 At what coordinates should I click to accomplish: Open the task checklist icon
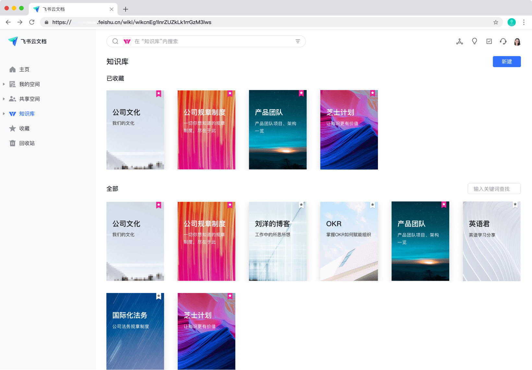[489, 41]
